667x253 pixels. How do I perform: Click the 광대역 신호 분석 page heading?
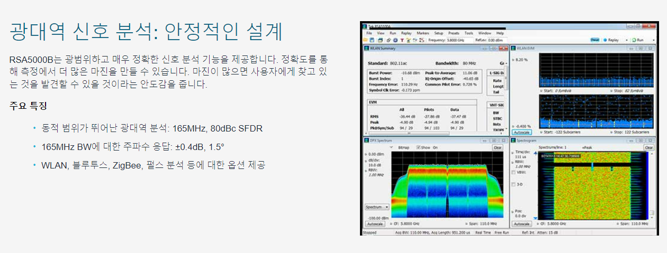tap(146, 33)
